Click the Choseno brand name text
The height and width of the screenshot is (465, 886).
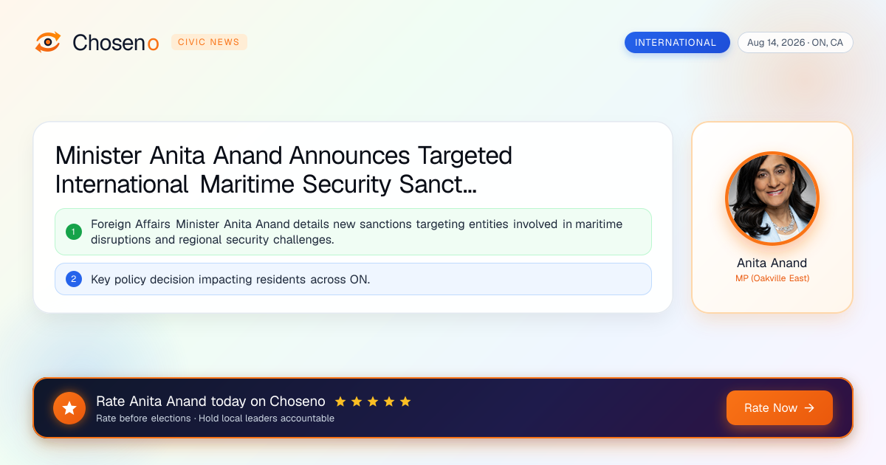(116, 43)
